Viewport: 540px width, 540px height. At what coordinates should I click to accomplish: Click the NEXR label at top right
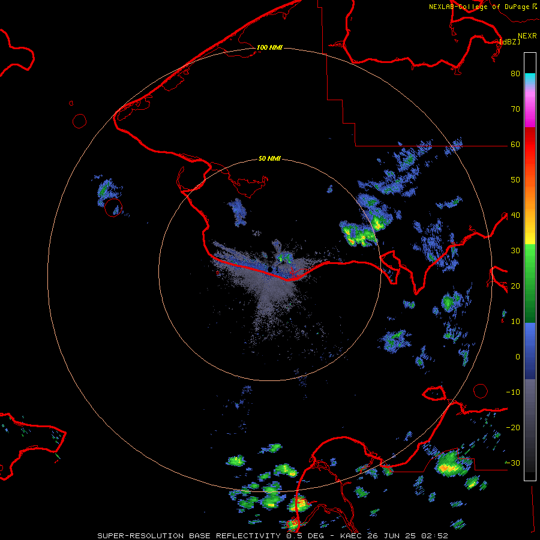click(527, 36)
